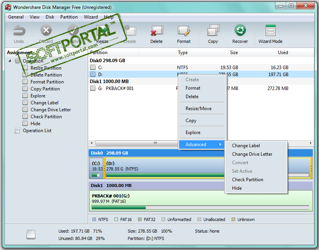
Task: Select the (C:) partition block in Disk0 map
Action: coord(96,168)
